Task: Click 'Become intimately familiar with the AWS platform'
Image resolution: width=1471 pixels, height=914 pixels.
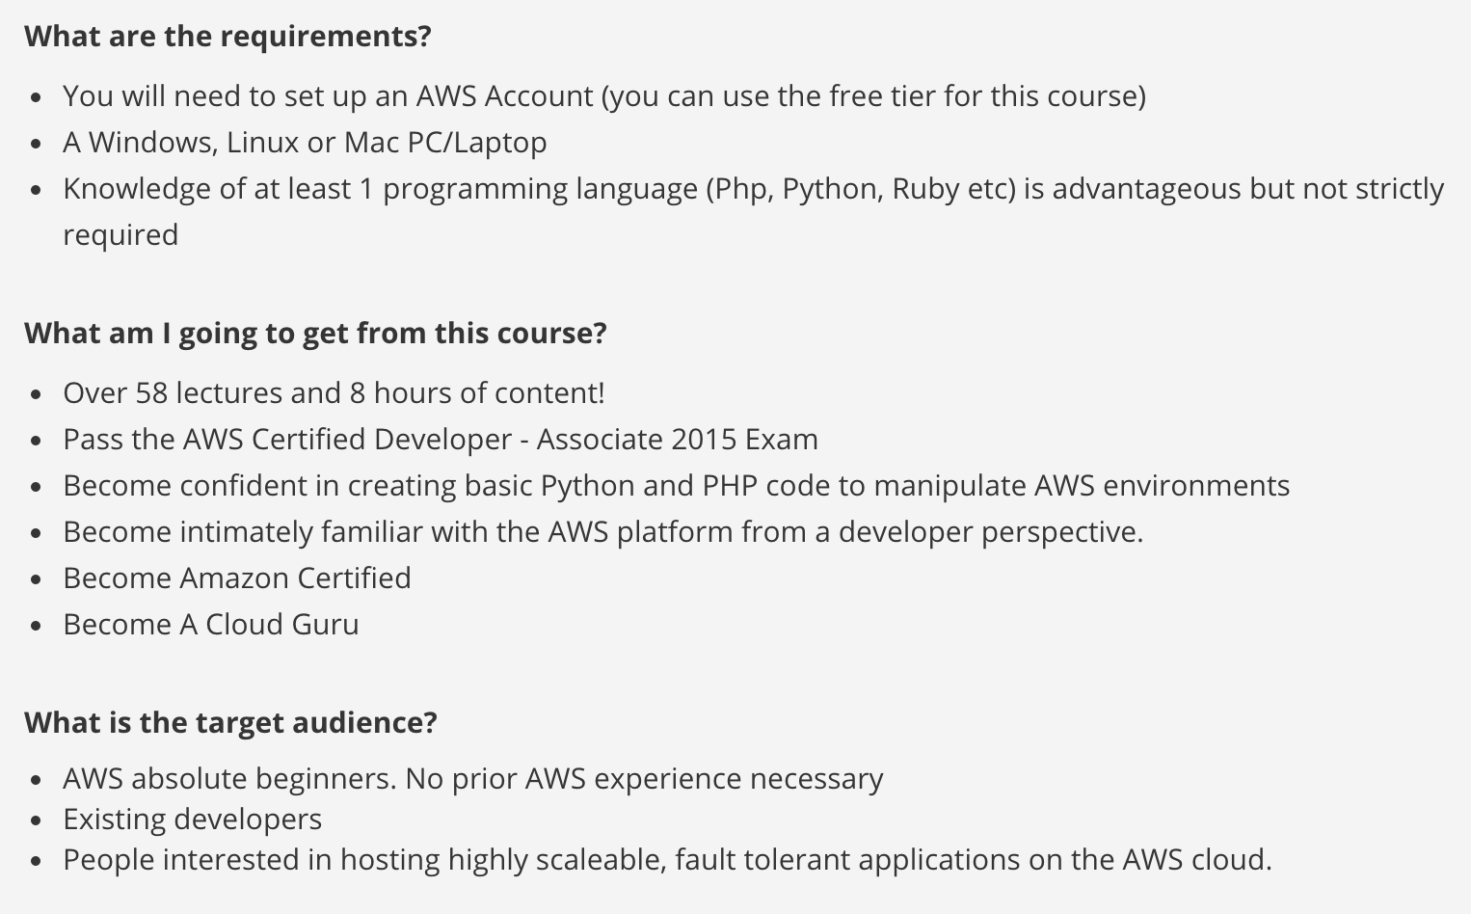Action: pos(602,532)
